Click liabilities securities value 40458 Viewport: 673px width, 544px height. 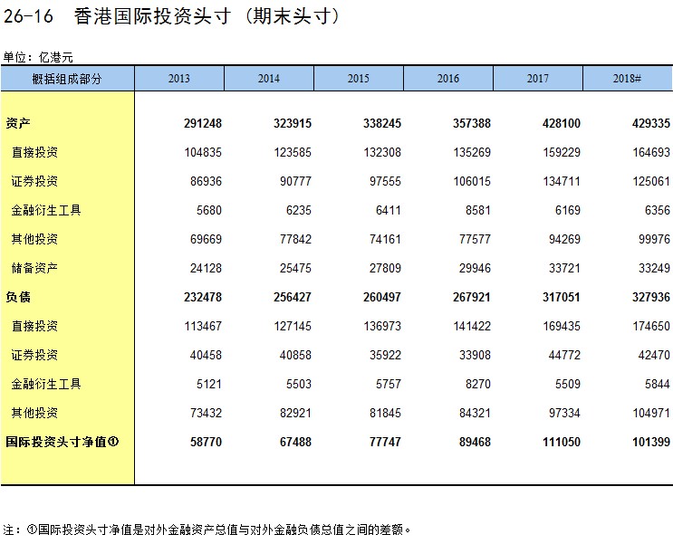click(206, 355)
